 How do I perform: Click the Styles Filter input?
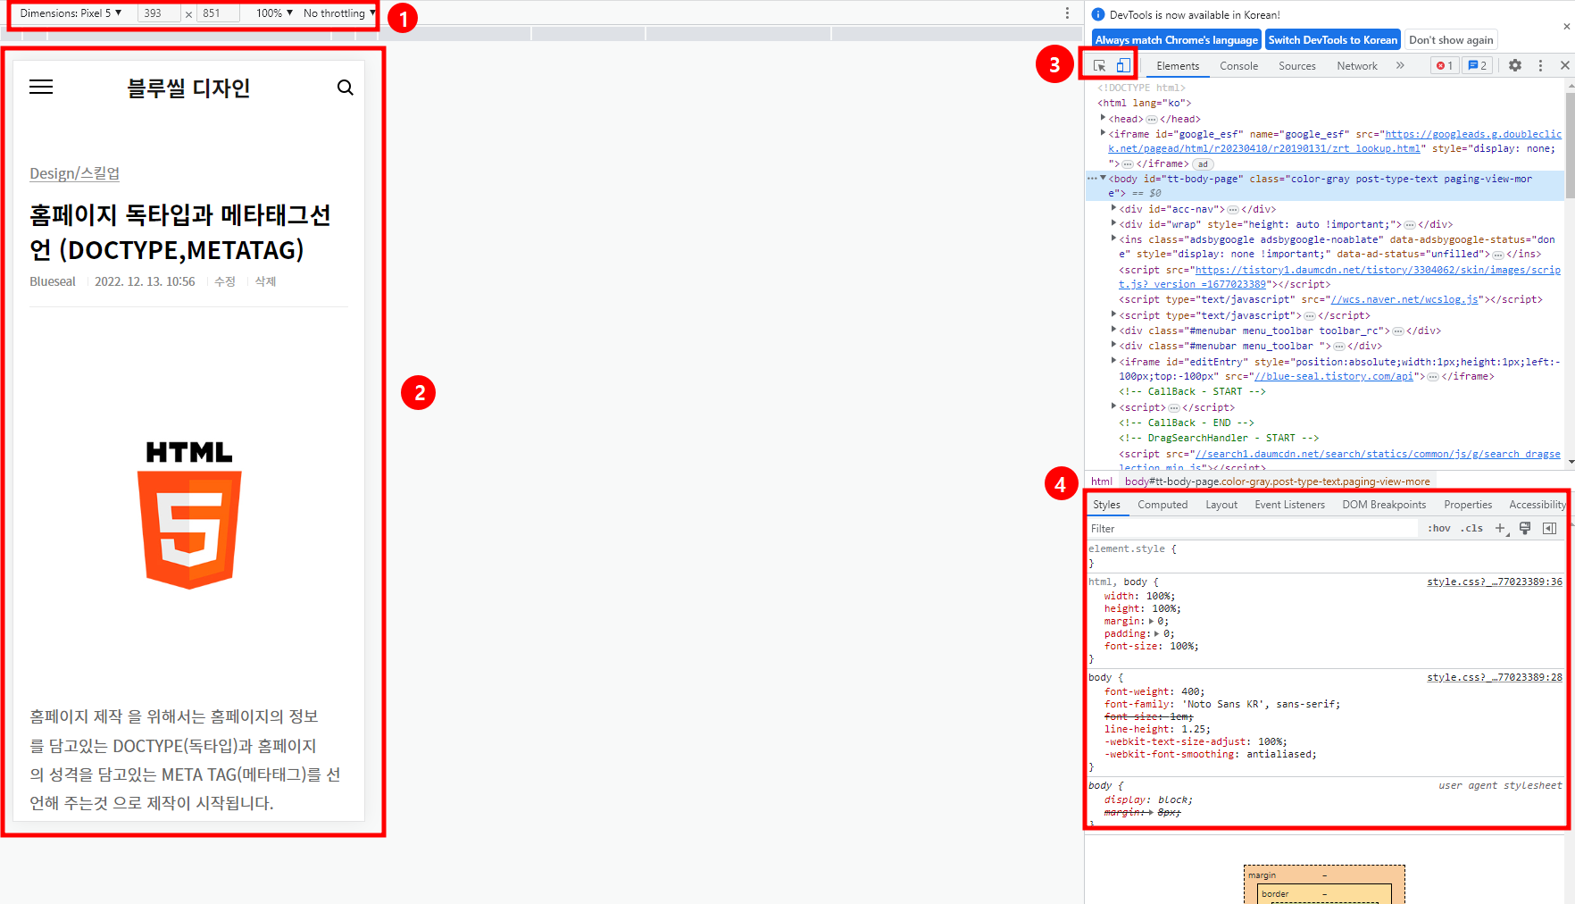point(1252,529)
